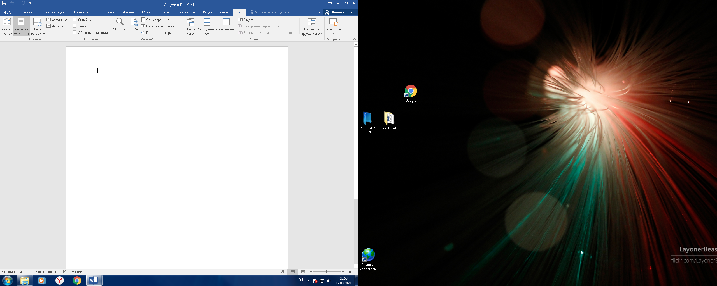Select Web Document layout view

pyautogui.click(x=37, y=26)
